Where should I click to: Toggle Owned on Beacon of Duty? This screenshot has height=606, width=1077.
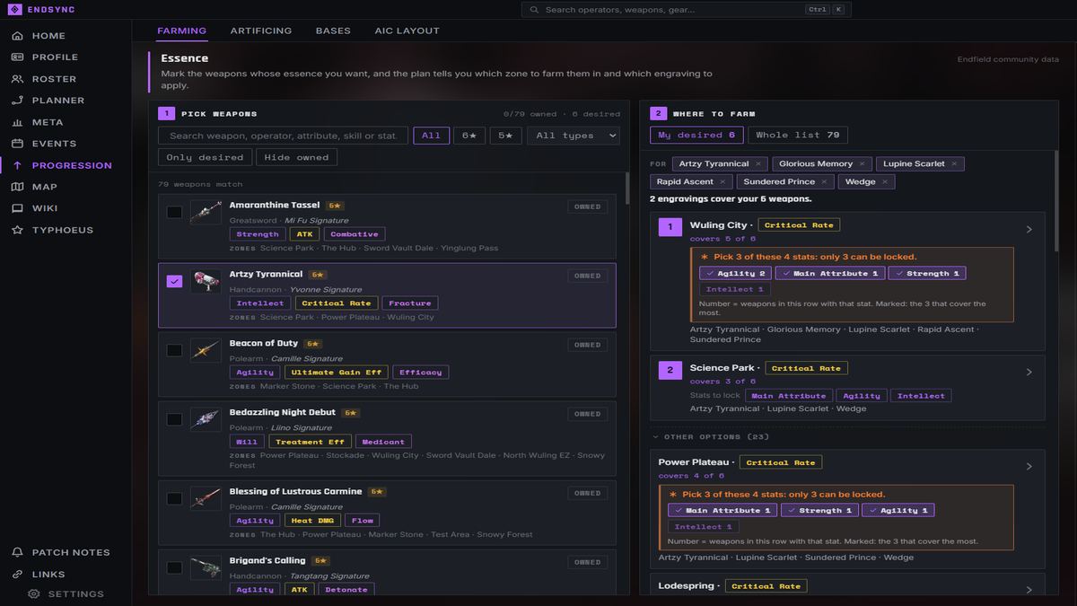[588, 345]
